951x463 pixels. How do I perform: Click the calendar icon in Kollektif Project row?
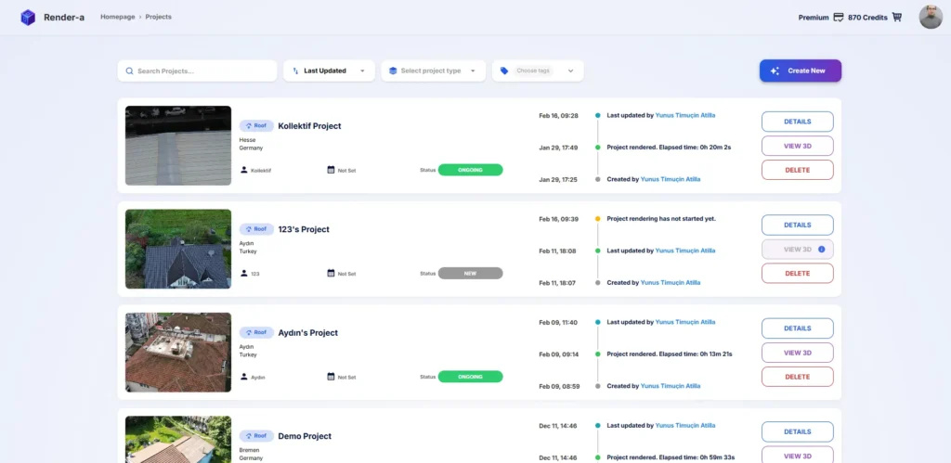[331, 170]
